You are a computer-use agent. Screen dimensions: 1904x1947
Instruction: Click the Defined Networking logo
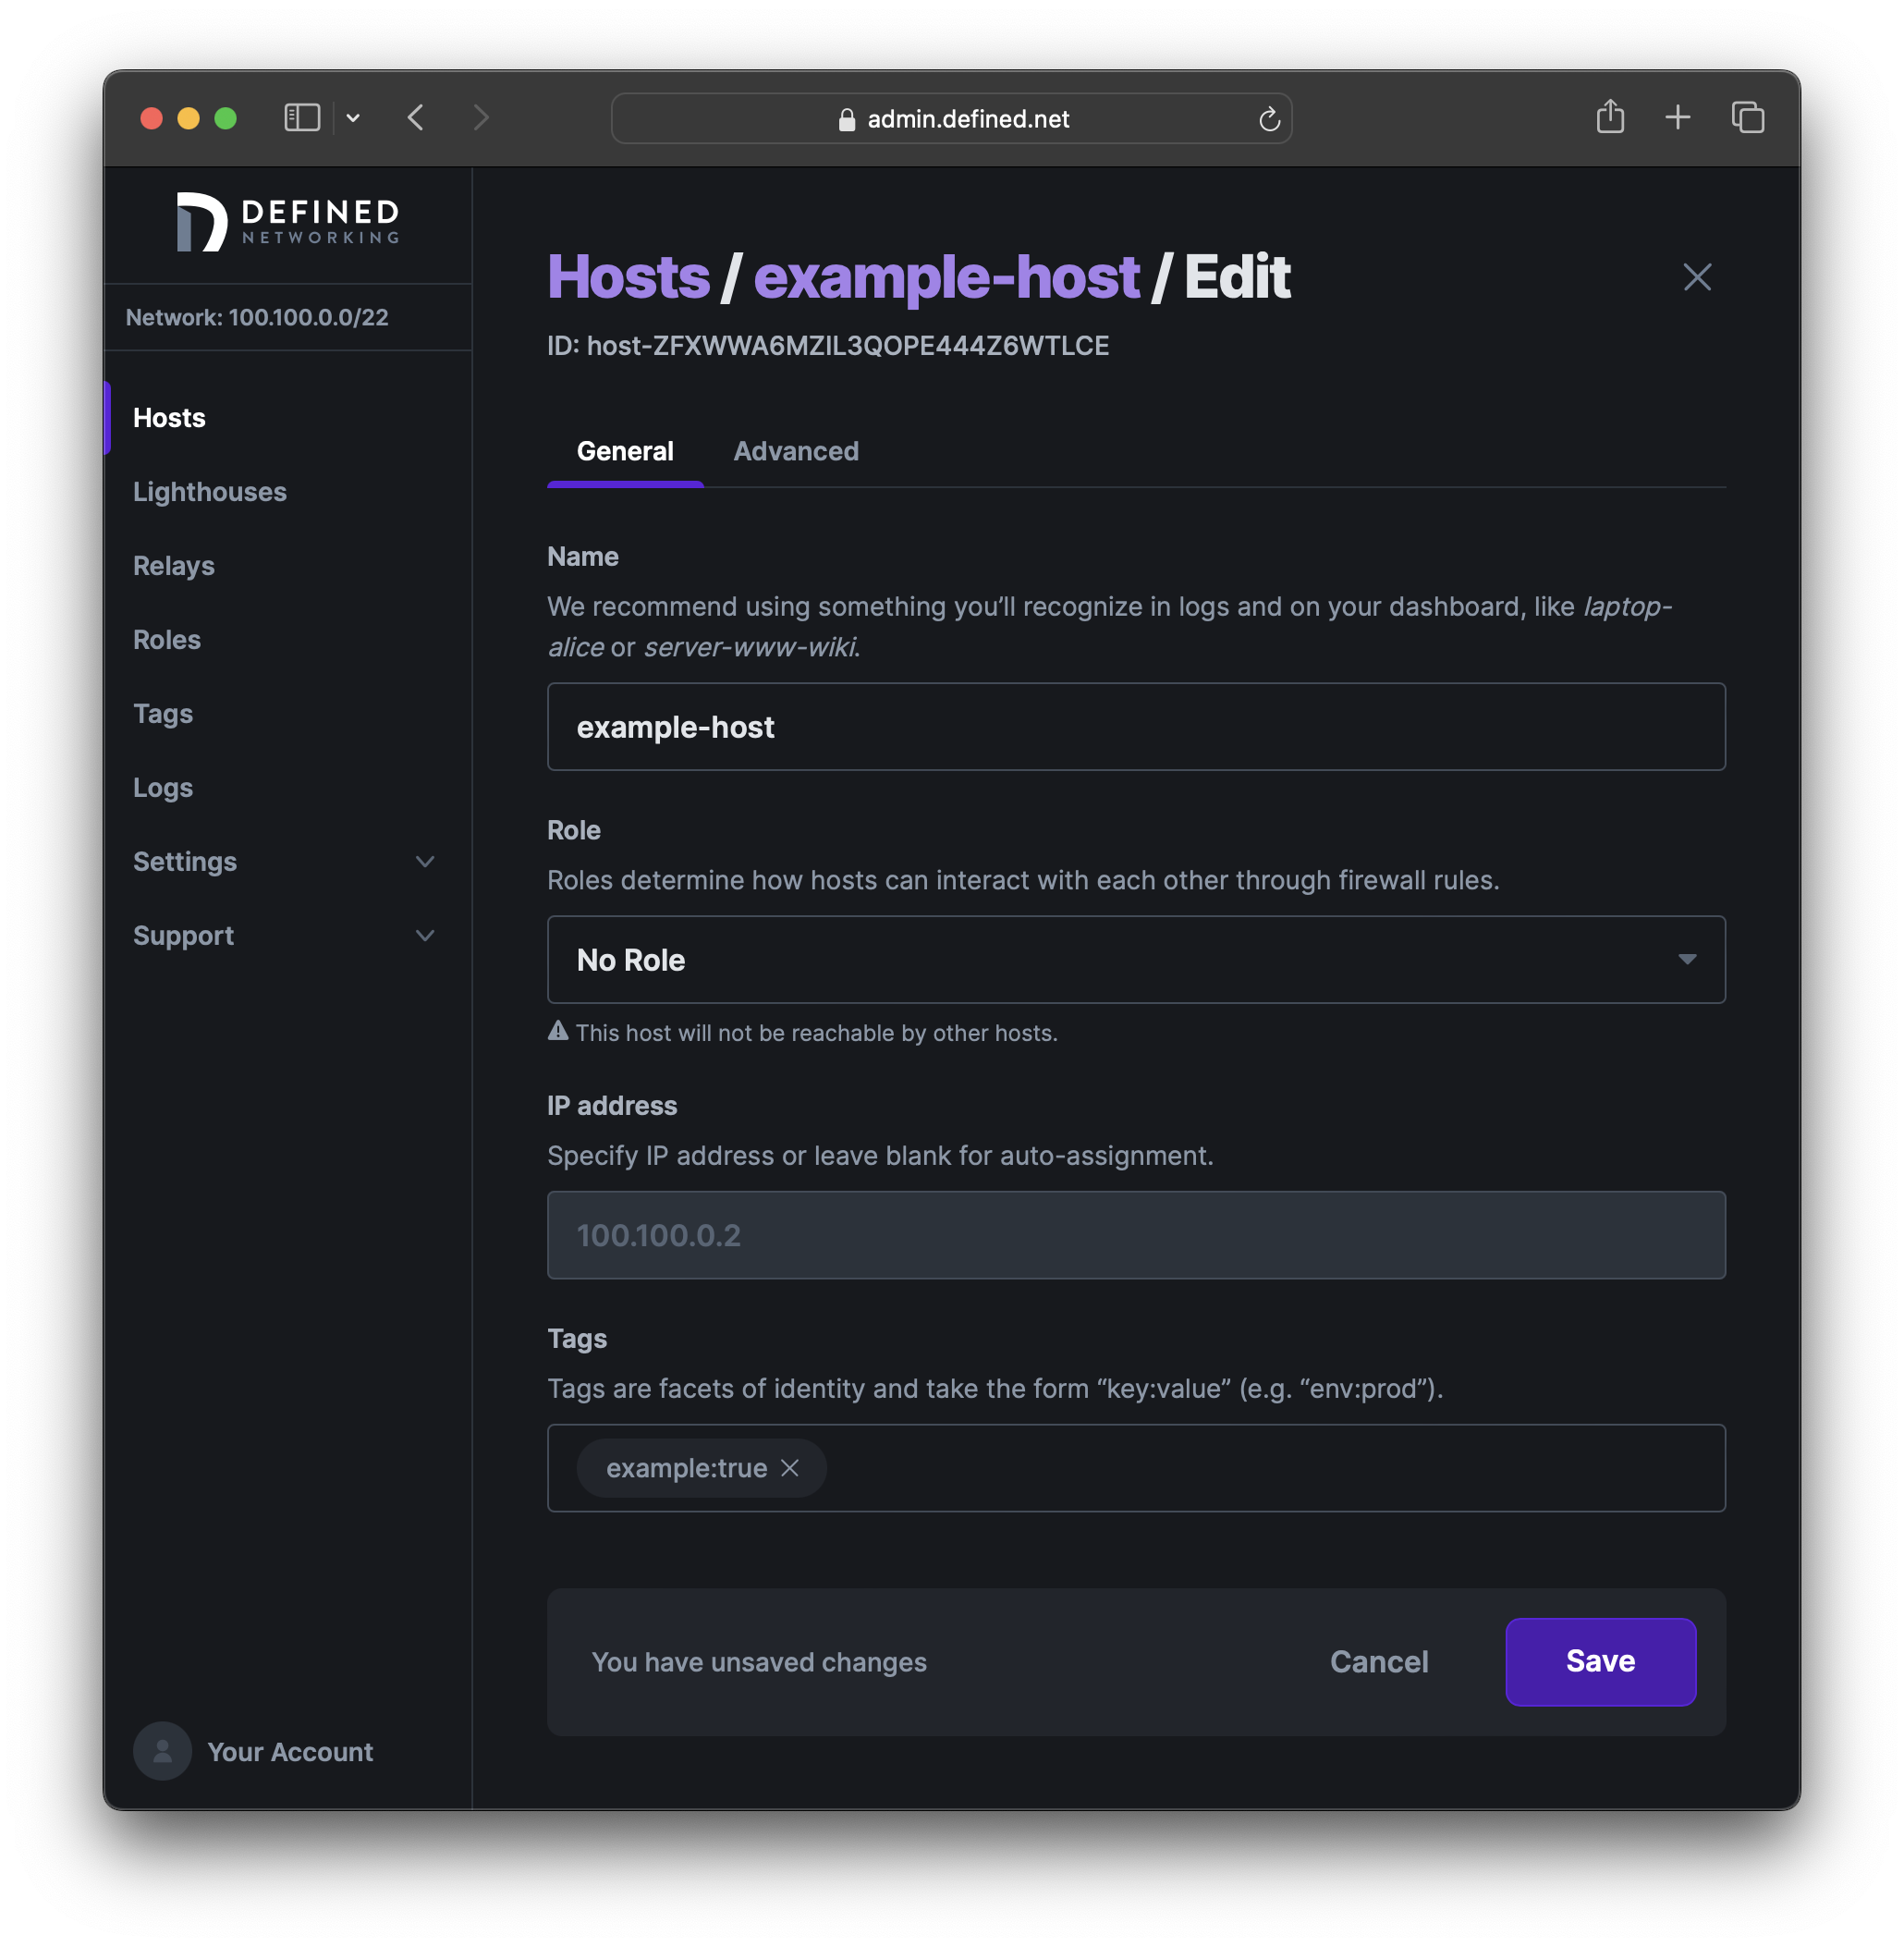[x=287, y=222]
